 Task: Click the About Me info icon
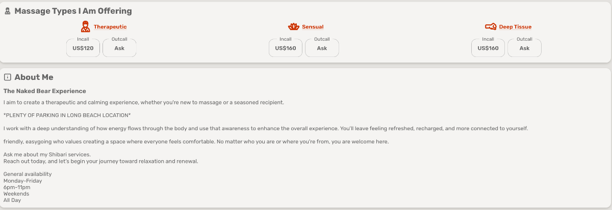(7, 77)
